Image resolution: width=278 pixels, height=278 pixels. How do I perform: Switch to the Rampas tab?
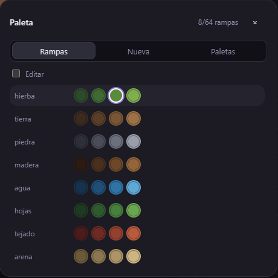pos(54,51)
